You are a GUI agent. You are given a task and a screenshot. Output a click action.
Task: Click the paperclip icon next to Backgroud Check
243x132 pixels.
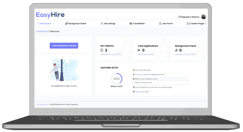(x=66, y=23)
